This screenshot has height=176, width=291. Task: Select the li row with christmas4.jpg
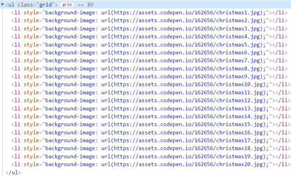(x=149, y=36)
